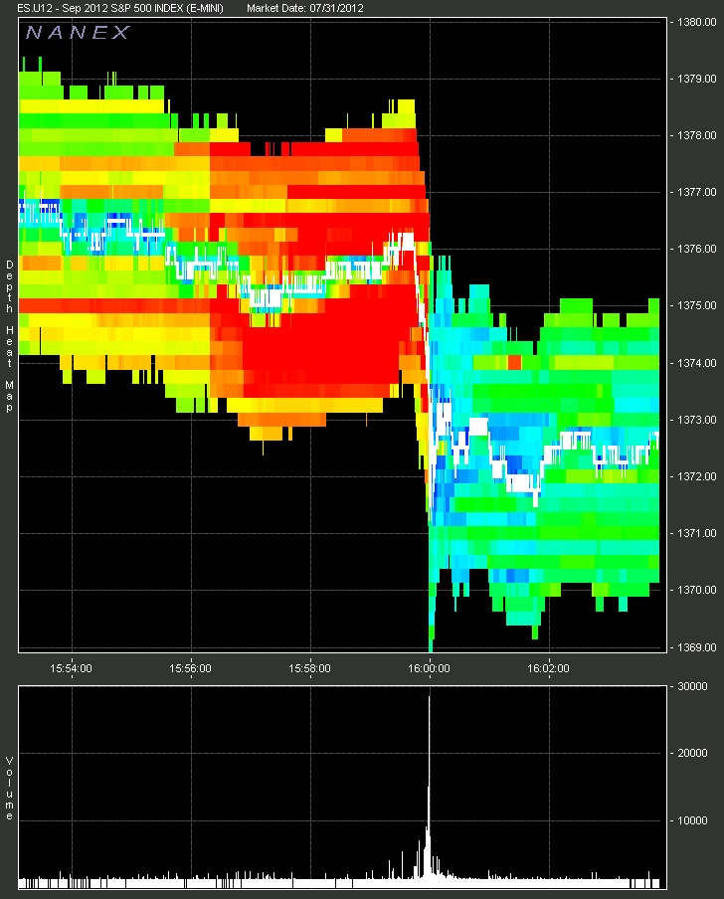Click the 20000 volume axis label
Viewport: 724px width, 899px height.
(x=692, y=754)
